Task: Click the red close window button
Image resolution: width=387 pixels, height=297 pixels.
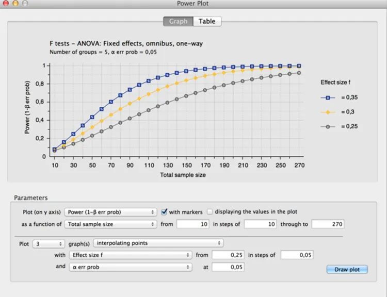Action: (6, 3)
